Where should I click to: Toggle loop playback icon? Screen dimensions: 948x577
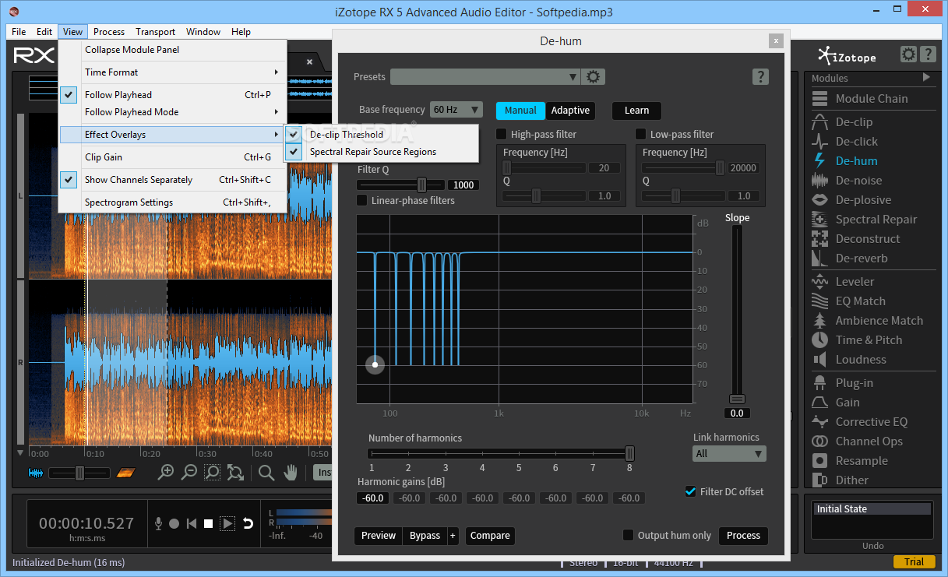pyautogui.click(x=248, y=524)
